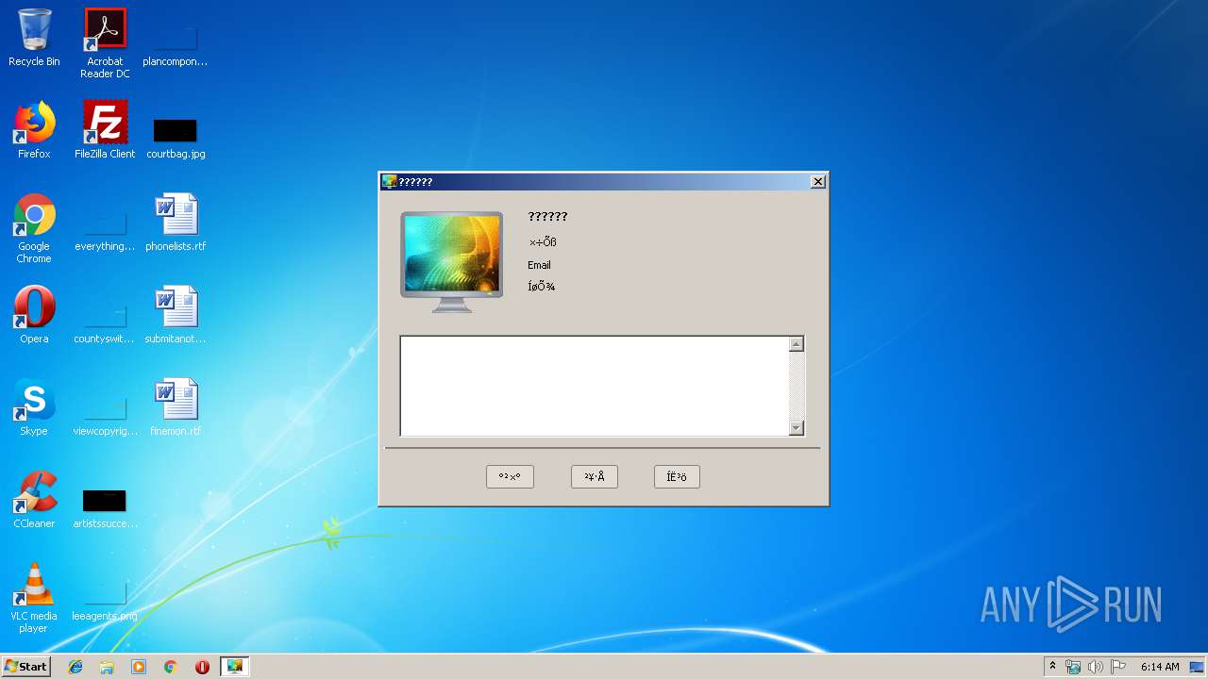This screenshot has width=1208, height=679.
Task: Launch the Skype desktop shortcut
Action: (34, 407)
